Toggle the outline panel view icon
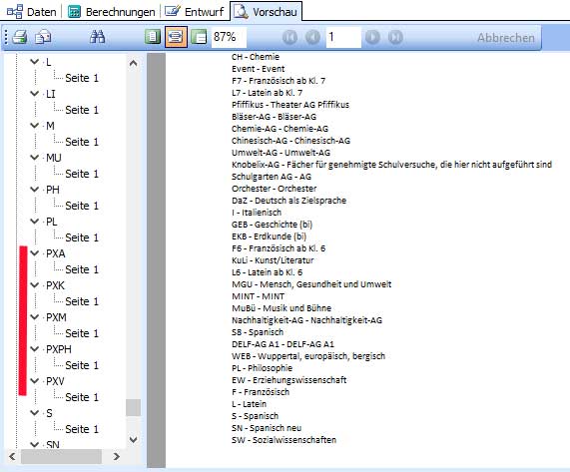 [199, 37]
